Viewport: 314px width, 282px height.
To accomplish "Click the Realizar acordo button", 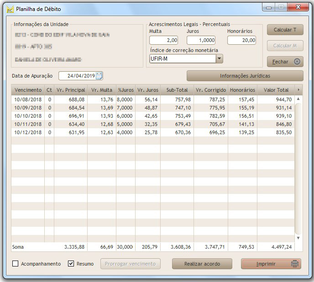I will [x=202, y=264].
